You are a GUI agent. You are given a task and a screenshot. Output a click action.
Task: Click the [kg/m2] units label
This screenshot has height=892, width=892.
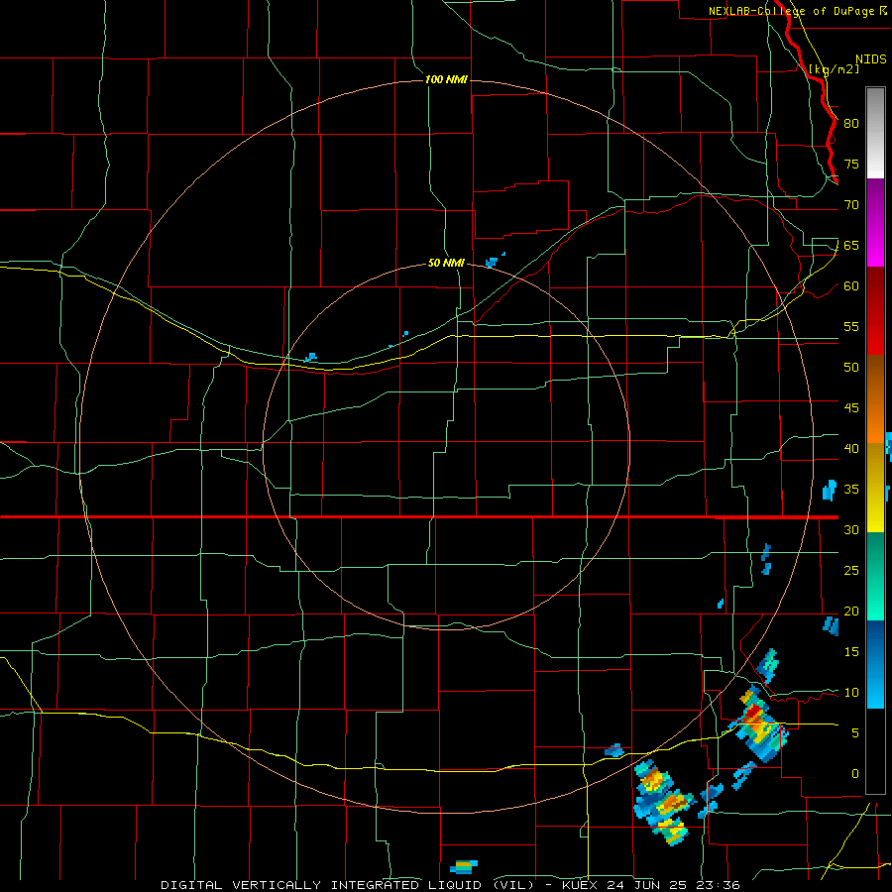(x=834, y=69)
